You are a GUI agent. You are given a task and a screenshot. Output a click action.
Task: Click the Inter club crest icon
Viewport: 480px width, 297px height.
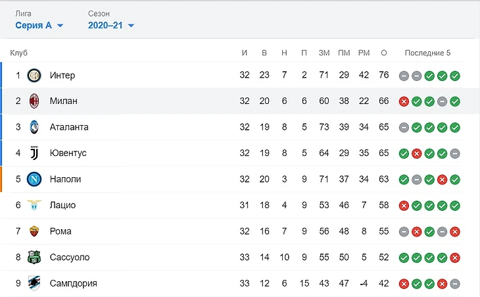pos(34,76)
